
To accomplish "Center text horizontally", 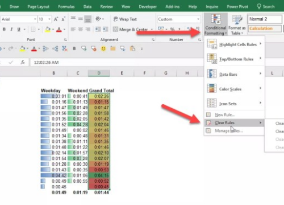I will coord(81,29).
